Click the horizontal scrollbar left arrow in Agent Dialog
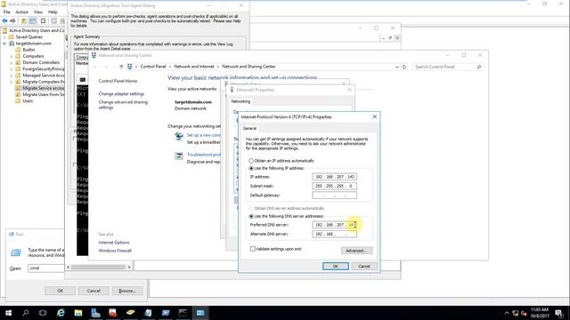570x320 pixels. [x=69, y=268]
